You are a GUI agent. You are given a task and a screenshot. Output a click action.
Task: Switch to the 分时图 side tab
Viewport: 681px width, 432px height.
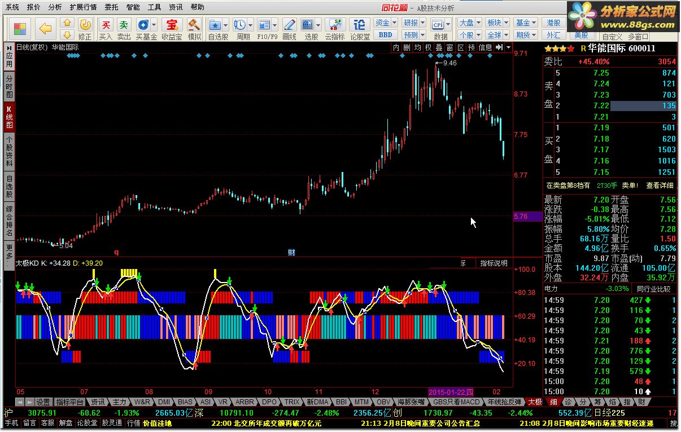tap(9, 87)
